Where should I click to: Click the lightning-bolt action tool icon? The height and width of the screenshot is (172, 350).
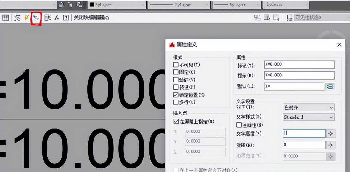pyautogui.click(x=26, y=18)
